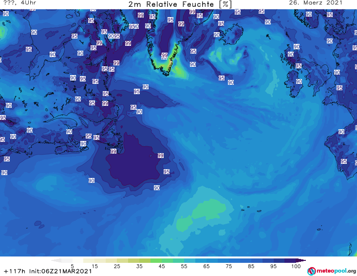This screenshot has width=357, height=276.
Task: Click the legend value 85
Action: (x=251, y=266)
